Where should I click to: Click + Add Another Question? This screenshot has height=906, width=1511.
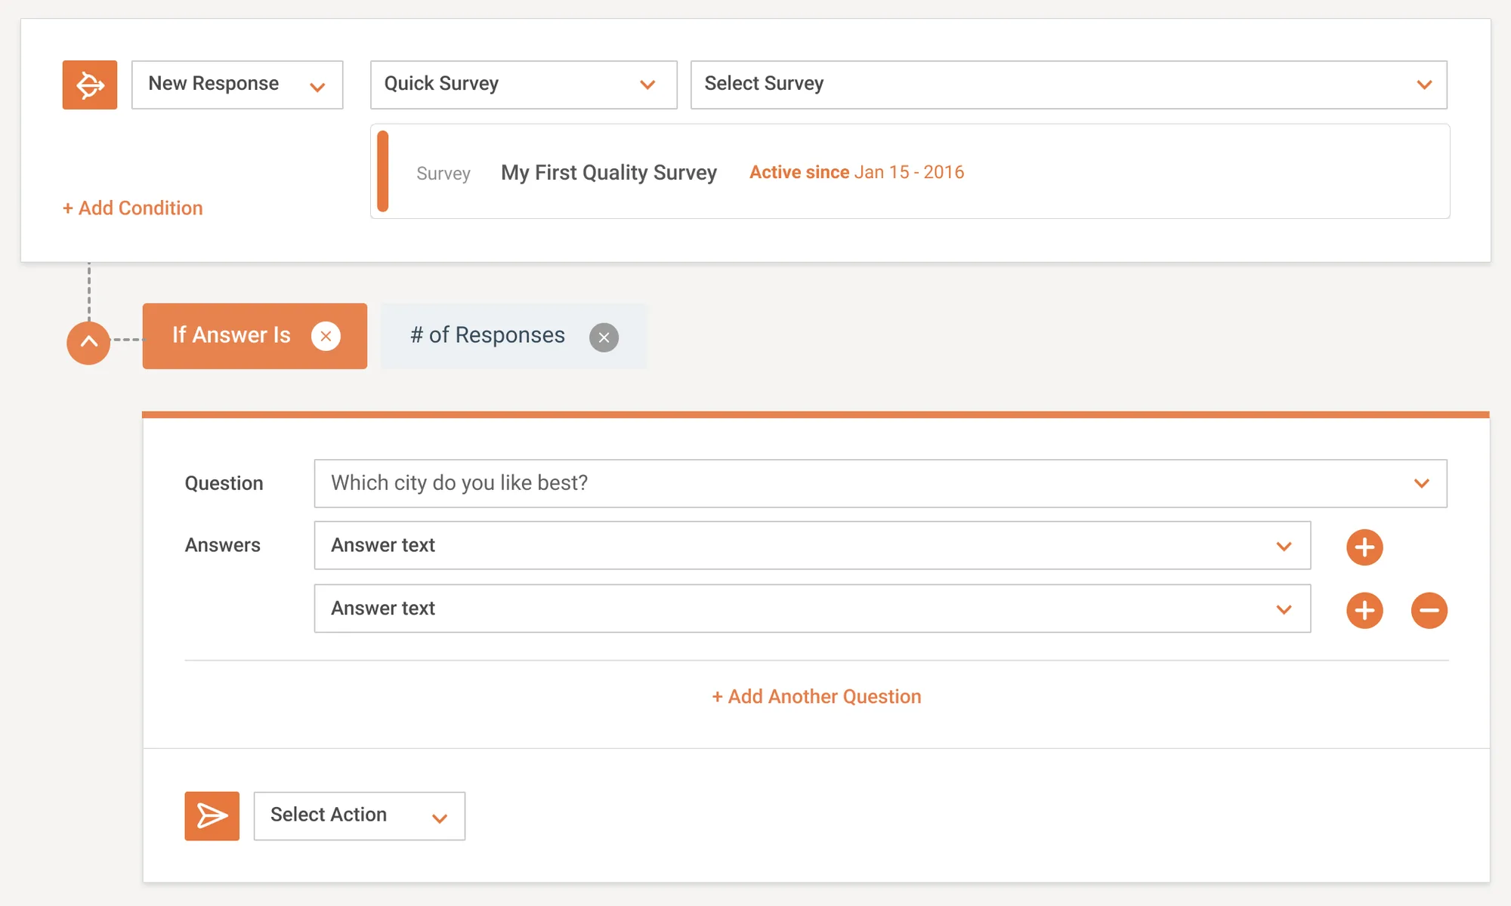[x=817, y=696]
